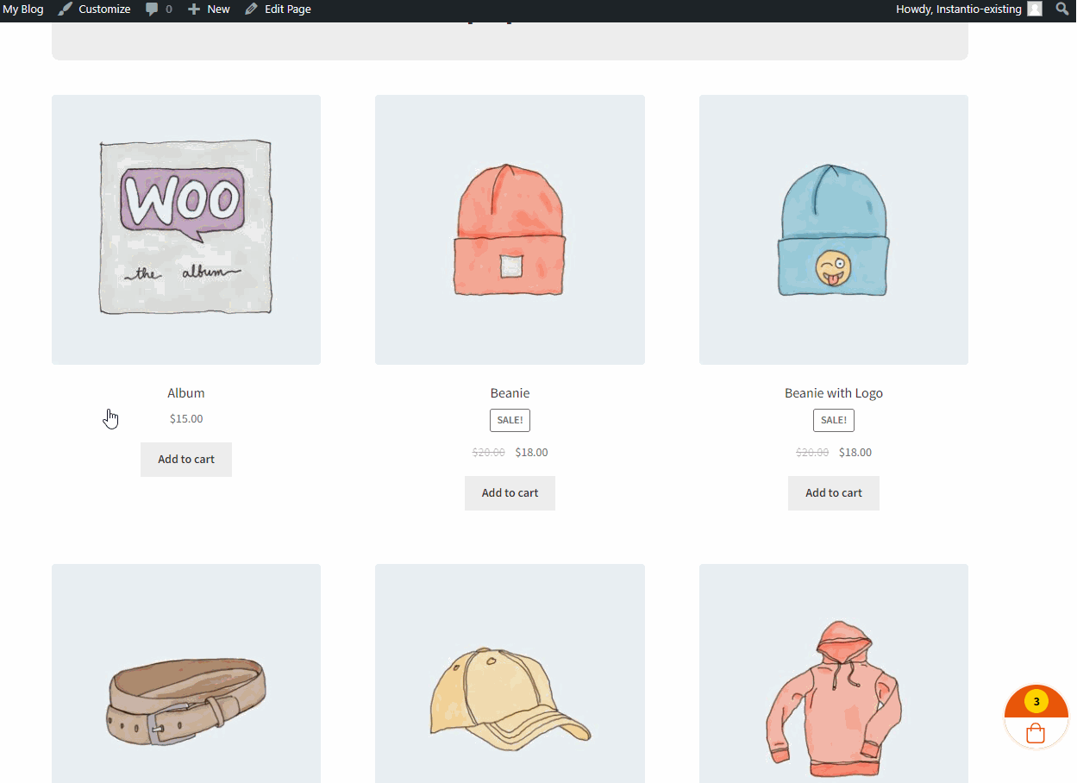Open the Beanie product title link
The image size is (1077, 783).
click(510, 393)
